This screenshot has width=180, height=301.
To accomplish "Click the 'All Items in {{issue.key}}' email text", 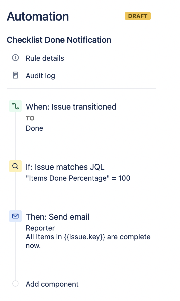I will click(x=88, y=237).
